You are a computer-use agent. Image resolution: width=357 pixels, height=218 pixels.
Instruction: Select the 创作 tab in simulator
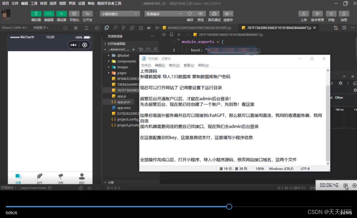(x=40, y=179)
